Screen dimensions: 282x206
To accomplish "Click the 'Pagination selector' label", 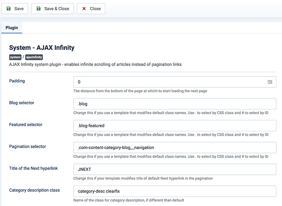I will coord(27,146).
